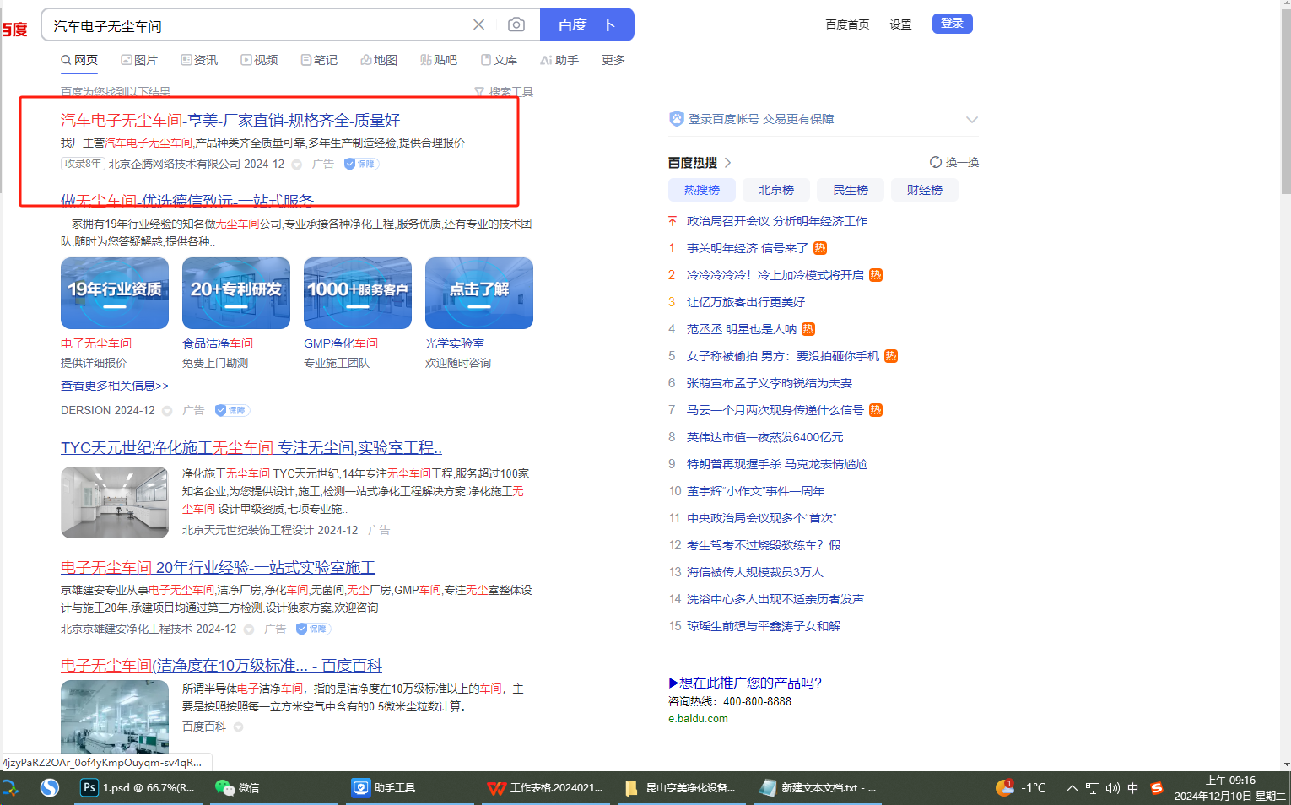Switch to the 图片 search tab
Image resolution: width=1291 pixels, height=805 pixels.
pos(139,60)
